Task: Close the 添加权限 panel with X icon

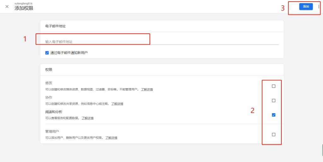Action: tap(7, 7)
